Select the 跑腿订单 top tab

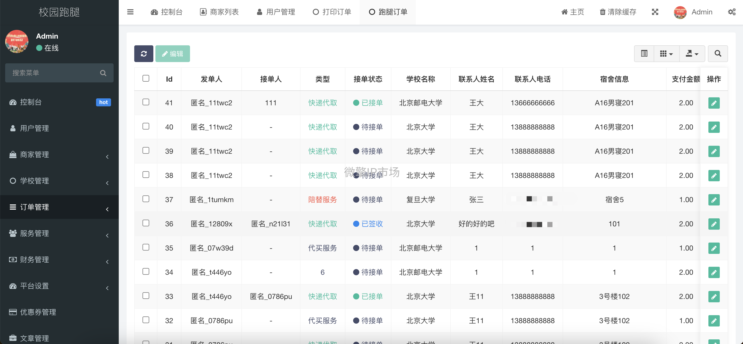[388, 12]
